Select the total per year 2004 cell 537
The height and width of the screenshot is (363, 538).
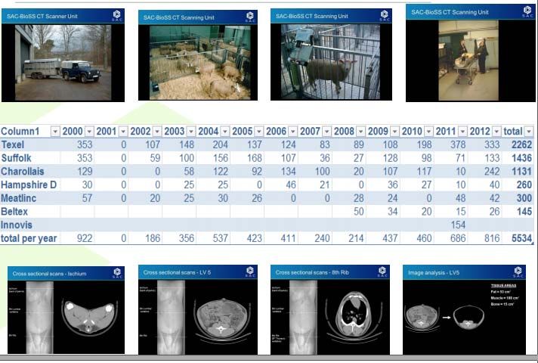[221, 238]
